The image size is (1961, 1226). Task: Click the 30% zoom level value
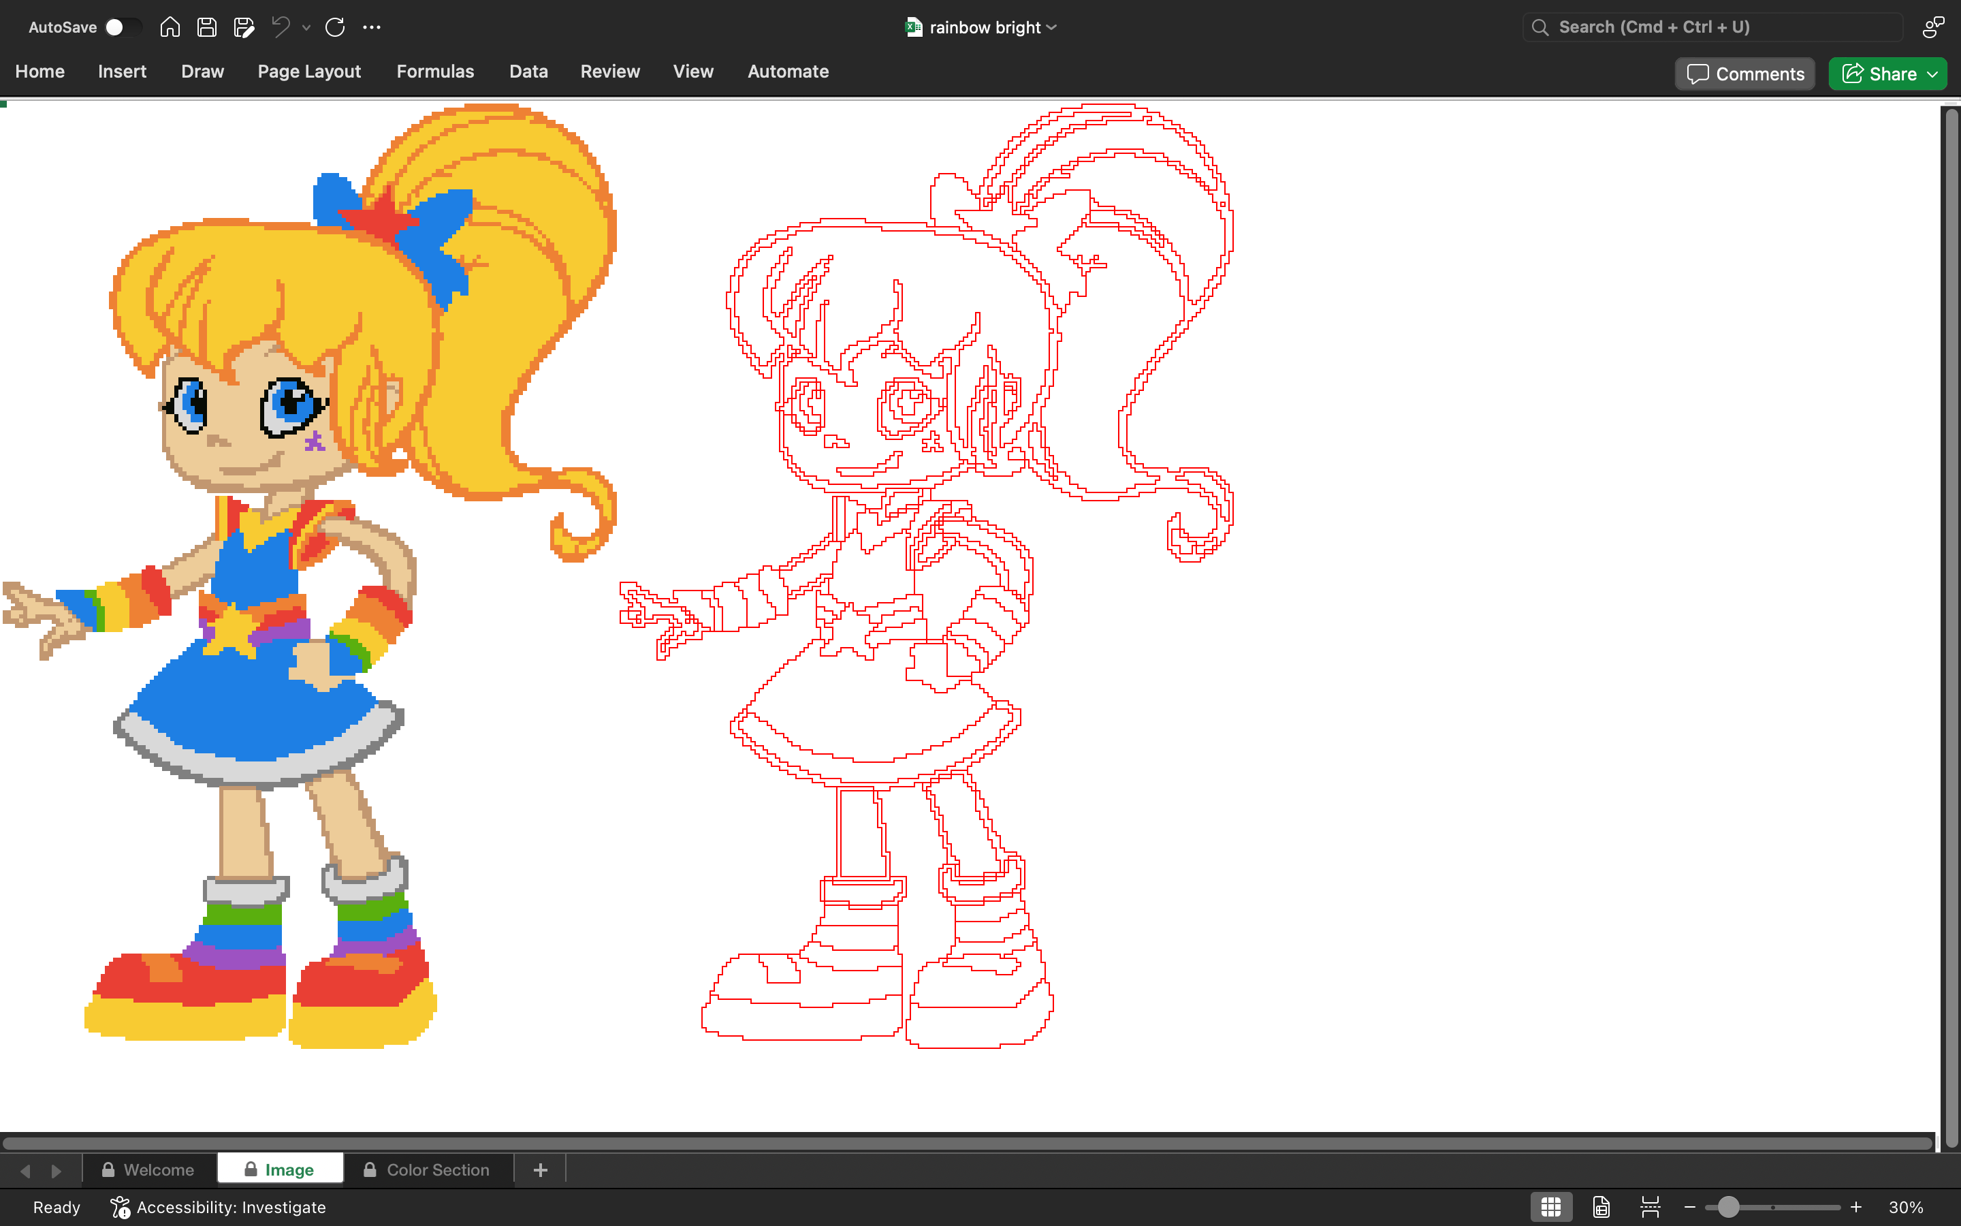coord(1906,1208)
